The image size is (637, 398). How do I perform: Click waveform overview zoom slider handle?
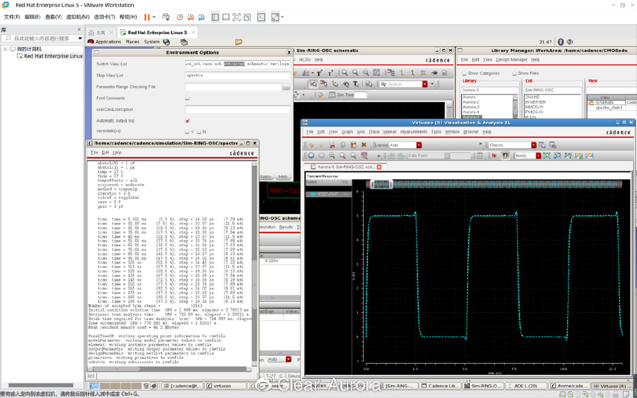pyautogui.click(x=382, y=185)
